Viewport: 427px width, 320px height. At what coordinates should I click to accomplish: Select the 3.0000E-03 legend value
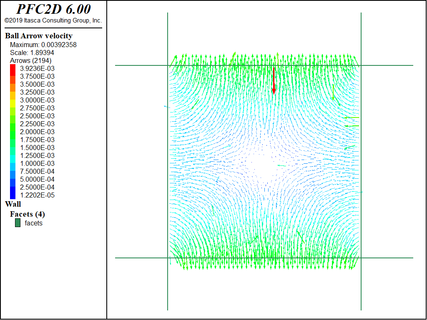[37, 100]
